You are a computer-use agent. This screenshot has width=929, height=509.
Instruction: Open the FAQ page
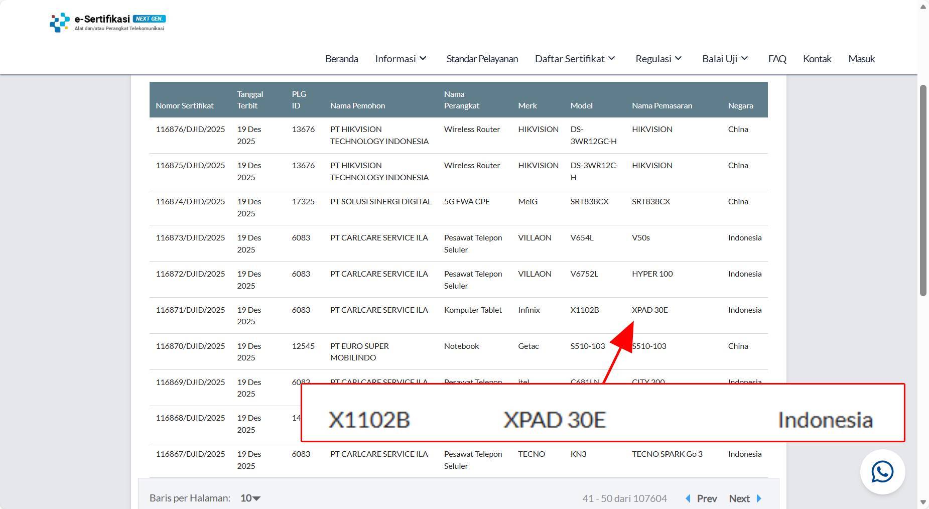(x=777, y=59)
